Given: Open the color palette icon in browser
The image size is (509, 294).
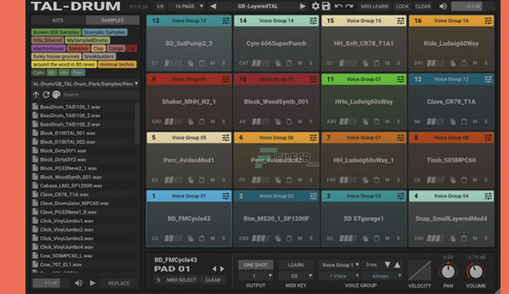Looking at the screenshot, I should point(57,95).
